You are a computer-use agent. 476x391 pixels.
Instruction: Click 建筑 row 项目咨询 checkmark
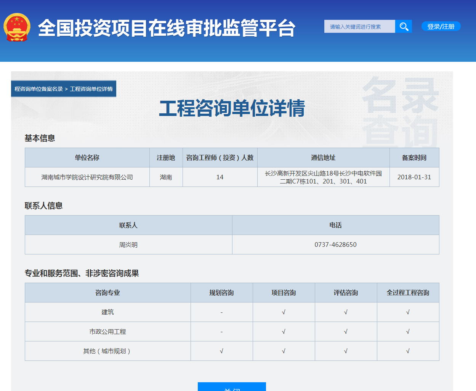[284, 312]
